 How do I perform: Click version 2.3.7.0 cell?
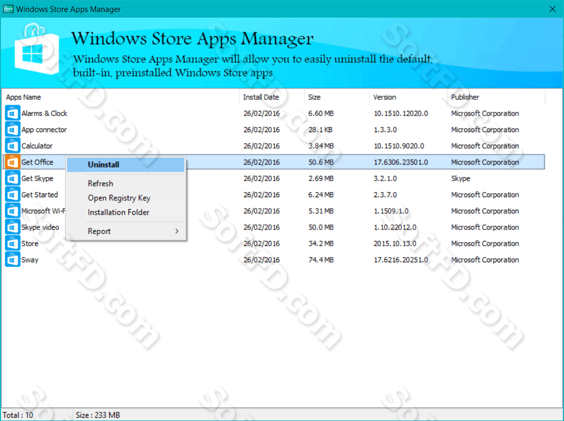pyautogui.click(x=385, y=195)
